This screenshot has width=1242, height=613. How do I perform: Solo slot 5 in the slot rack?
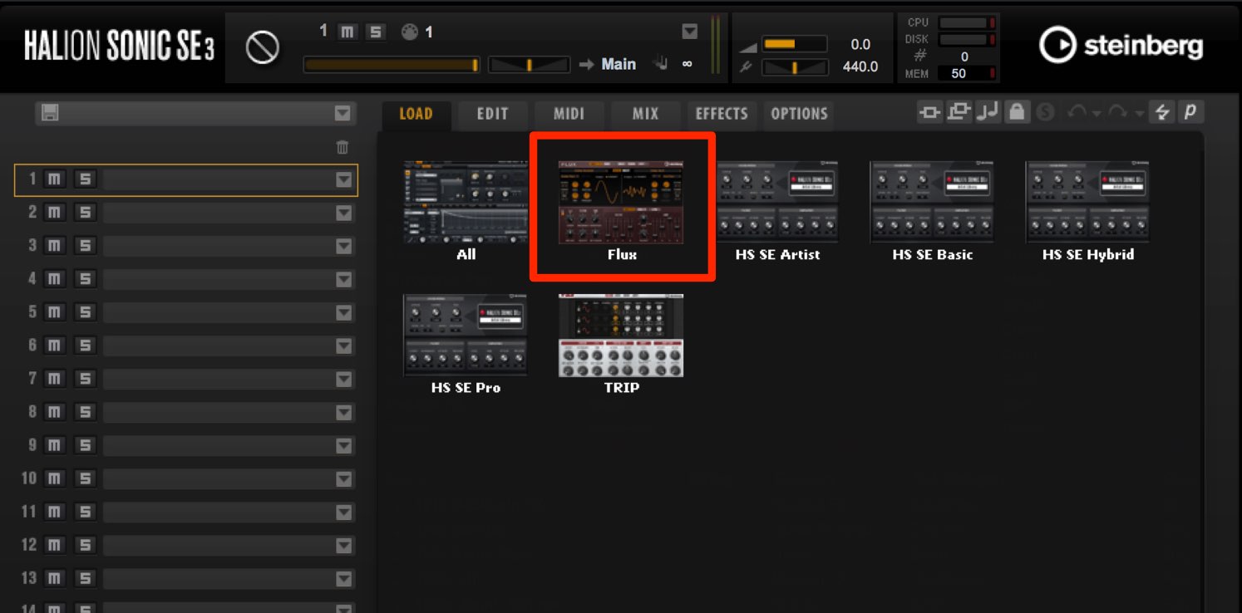tap(84, 312)
